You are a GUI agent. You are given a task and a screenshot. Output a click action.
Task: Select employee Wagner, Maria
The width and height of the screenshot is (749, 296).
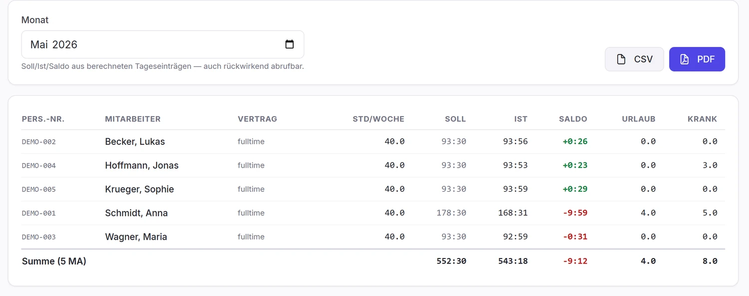[x=136, y=237]
